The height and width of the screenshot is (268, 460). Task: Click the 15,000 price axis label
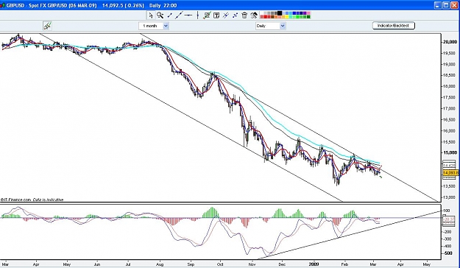pyautogui.click(x=450, y=152)
